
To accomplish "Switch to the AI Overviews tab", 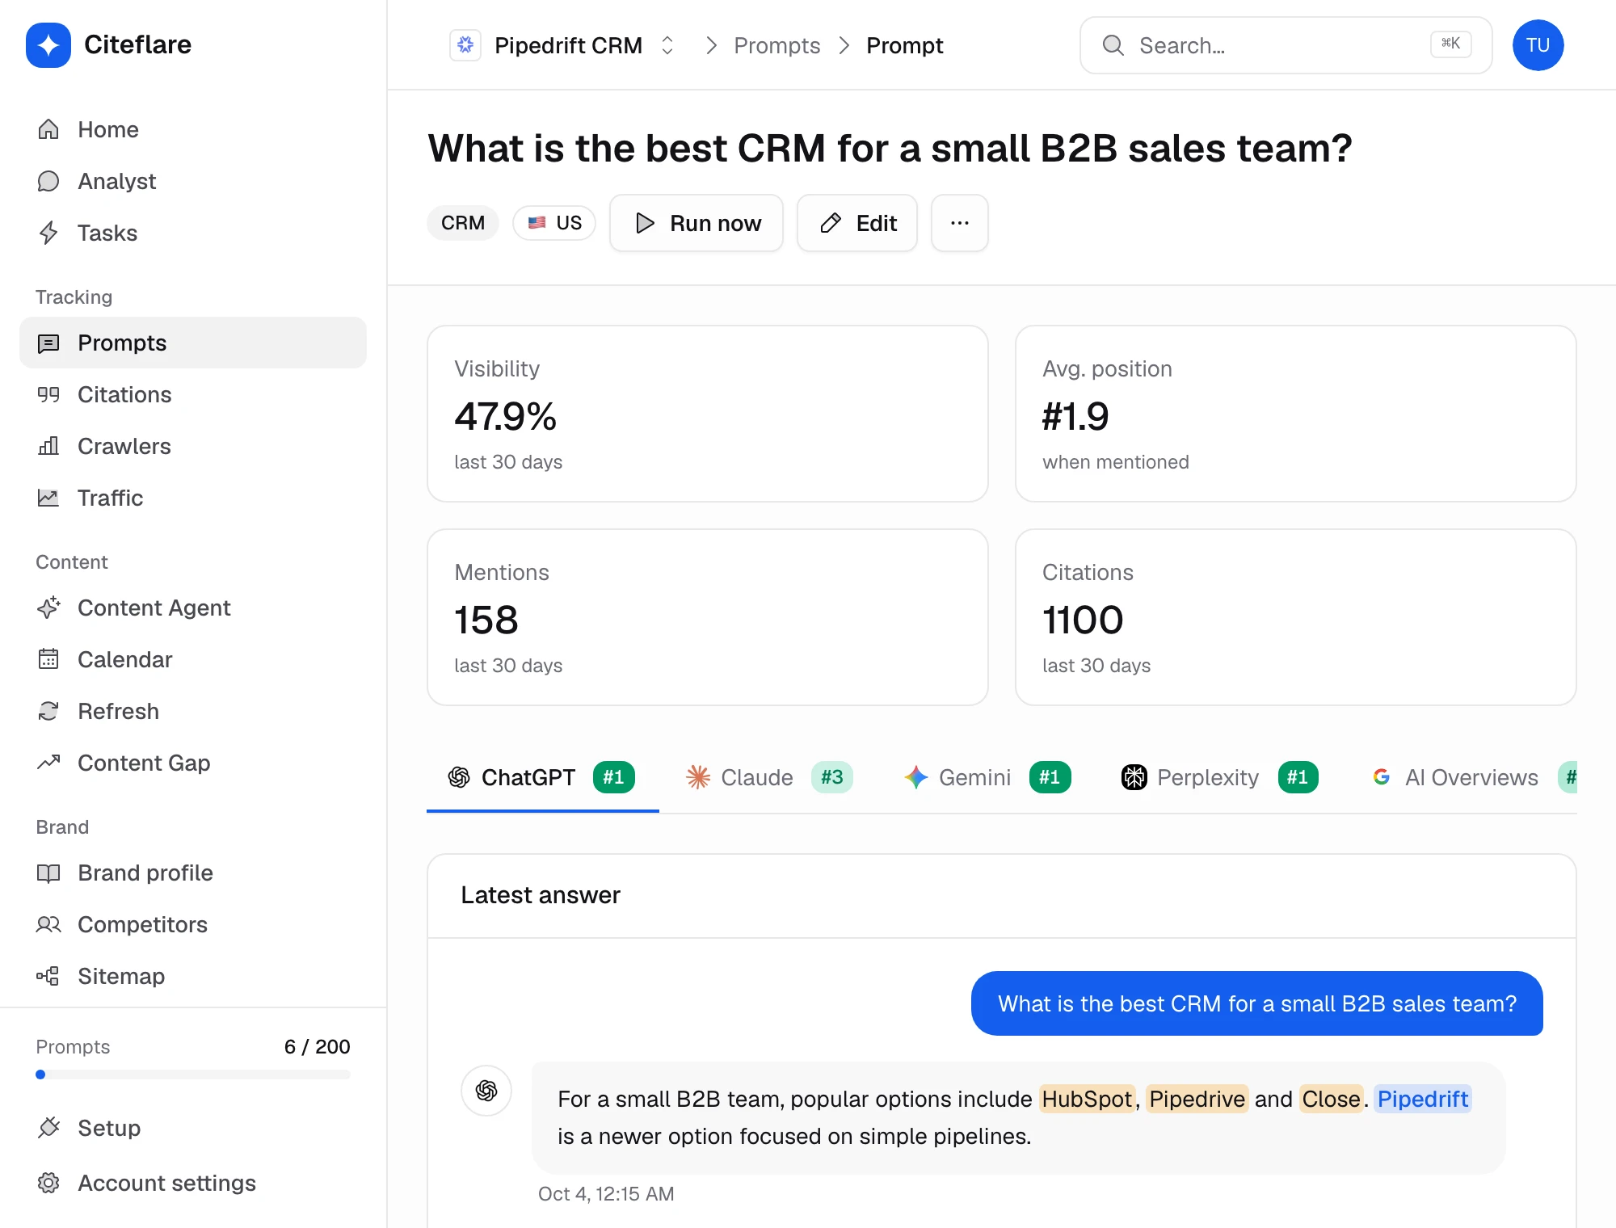I will coord(1464,777).
